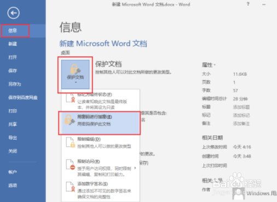Click 添加备注 in the 备注 field

241,123
